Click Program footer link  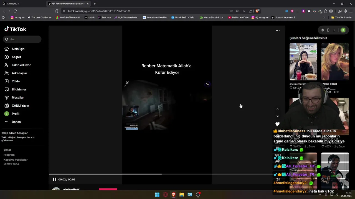(x=9, y=155)
